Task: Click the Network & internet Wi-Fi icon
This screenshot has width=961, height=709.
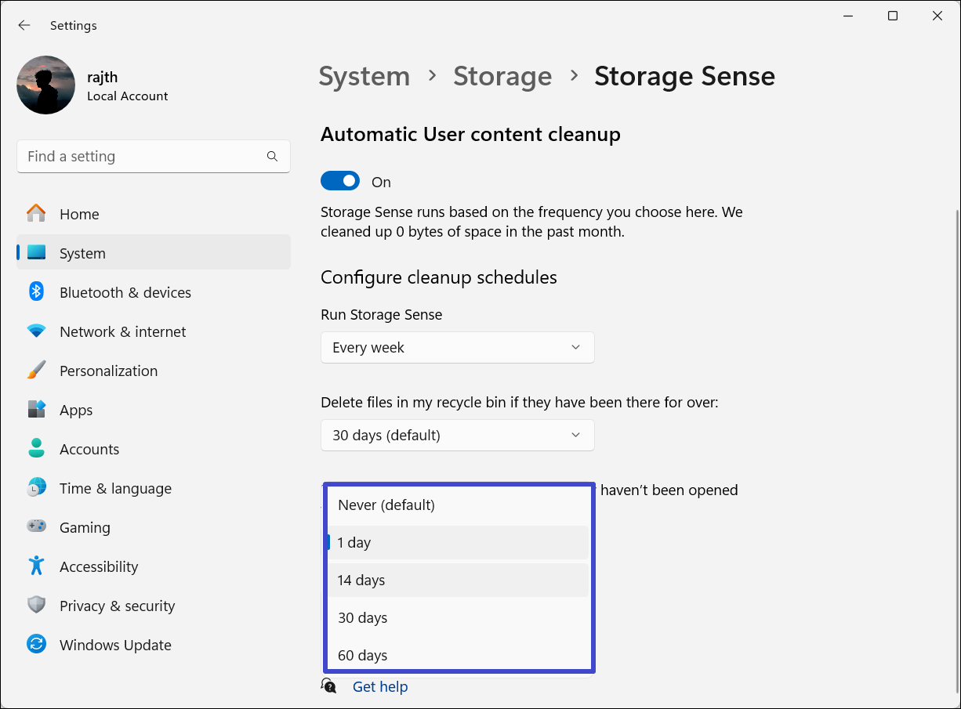Action: (36, 331)
